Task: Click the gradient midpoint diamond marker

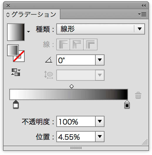Action: 72,86
